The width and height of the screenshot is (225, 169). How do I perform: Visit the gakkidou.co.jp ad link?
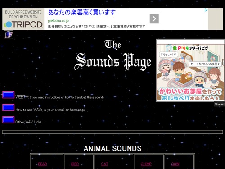[x=58, y=21]
